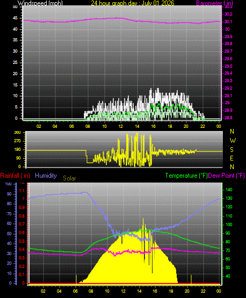
Task: Click the 45 value on windspeed axis
Action: (15, 18)
